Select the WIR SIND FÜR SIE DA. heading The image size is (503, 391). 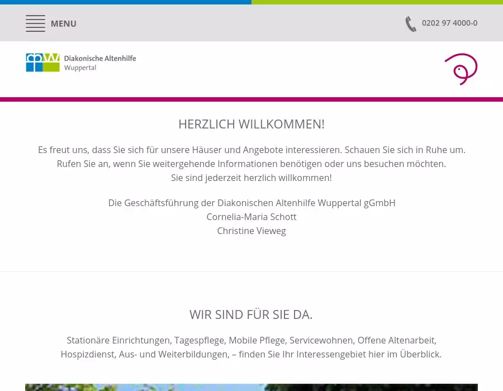point(251,314)
